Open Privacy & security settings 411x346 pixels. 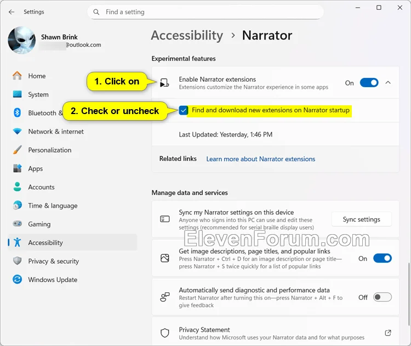(x=72, y=261)
